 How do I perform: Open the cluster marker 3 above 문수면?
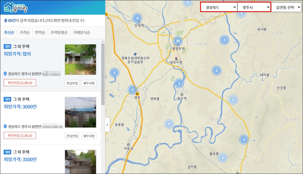pyautogui.click(x=179, y=83)
